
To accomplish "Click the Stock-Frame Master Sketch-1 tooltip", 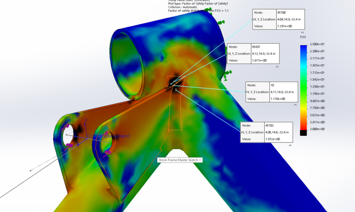I will click(x=180, y=160).
